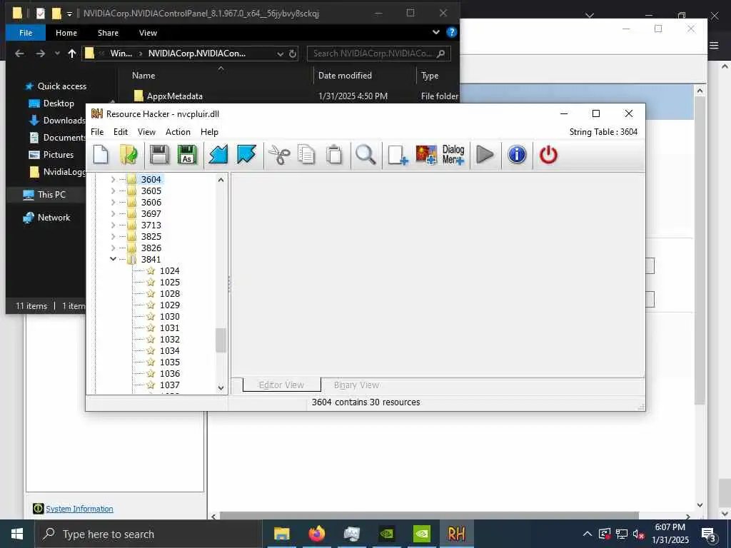Open Find with the magnifying glass icon
This screenshot has width=731, height=548.
(x=365, y=155)
